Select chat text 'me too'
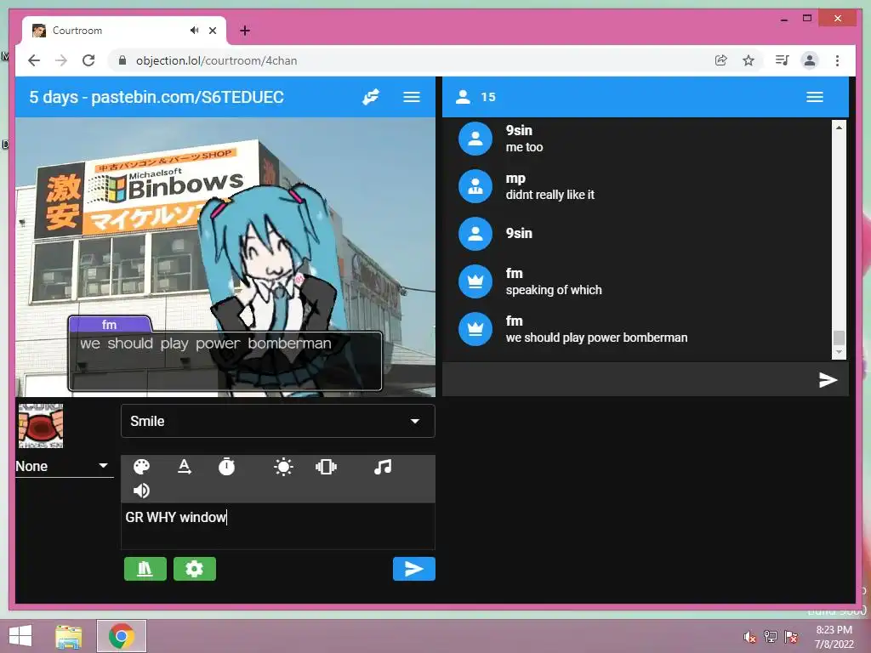Screen dimensions: 871x653 pyautogui.click(x=524, y=147)
